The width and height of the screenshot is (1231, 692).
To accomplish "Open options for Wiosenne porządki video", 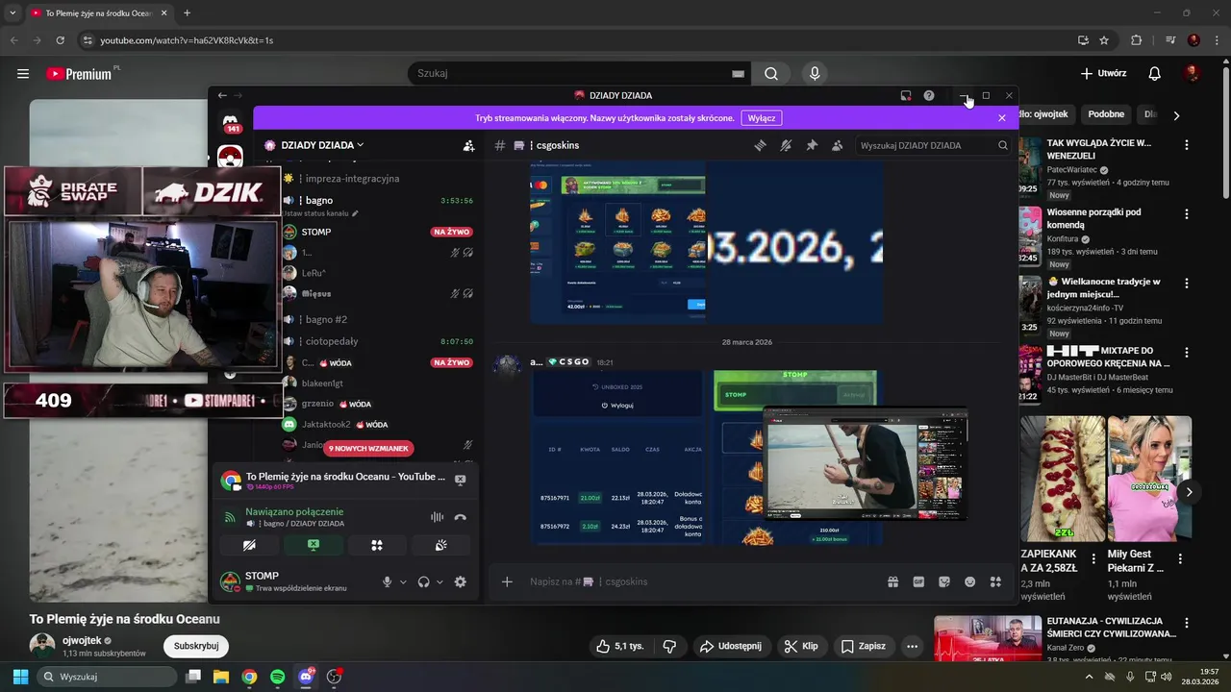I will point(1186,214).
